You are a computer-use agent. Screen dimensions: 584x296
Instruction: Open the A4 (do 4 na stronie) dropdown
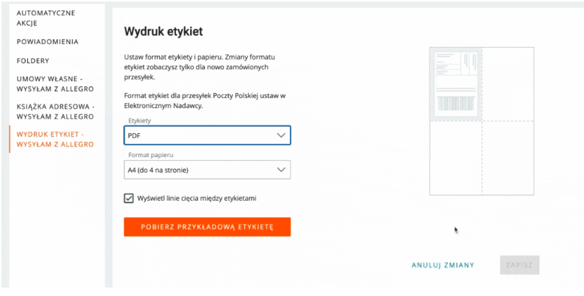coord(207,170)
